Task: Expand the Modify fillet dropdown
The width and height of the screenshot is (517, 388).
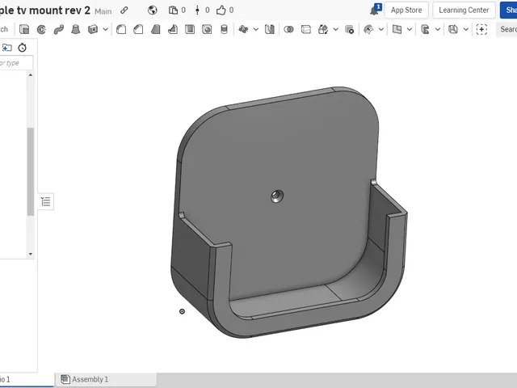Action: pos(381,29)
